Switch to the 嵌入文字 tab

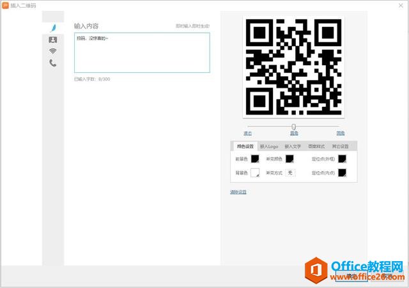(x=293, y=147)
